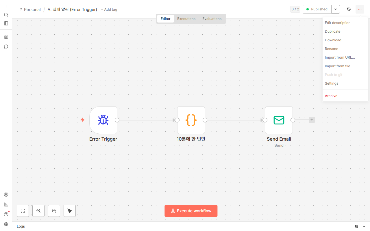Screen dimensions: 370x231
Task: Switch to the Evaluations tab
Action: pos(212,19)
